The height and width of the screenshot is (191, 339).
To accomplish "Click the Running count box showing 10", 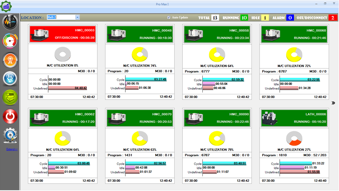I will coord(244,18).
